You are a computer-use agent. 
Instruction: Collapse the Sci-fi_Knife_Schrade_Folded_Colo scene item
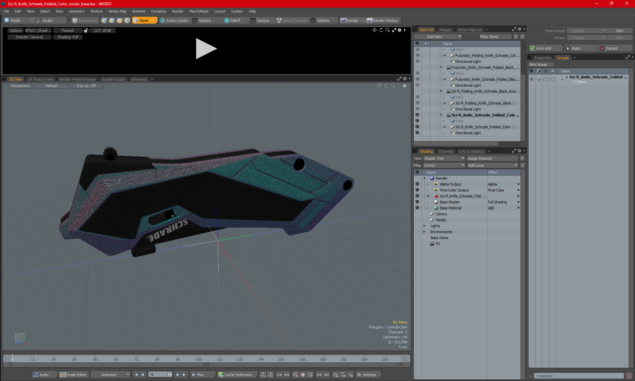(441, 115)
